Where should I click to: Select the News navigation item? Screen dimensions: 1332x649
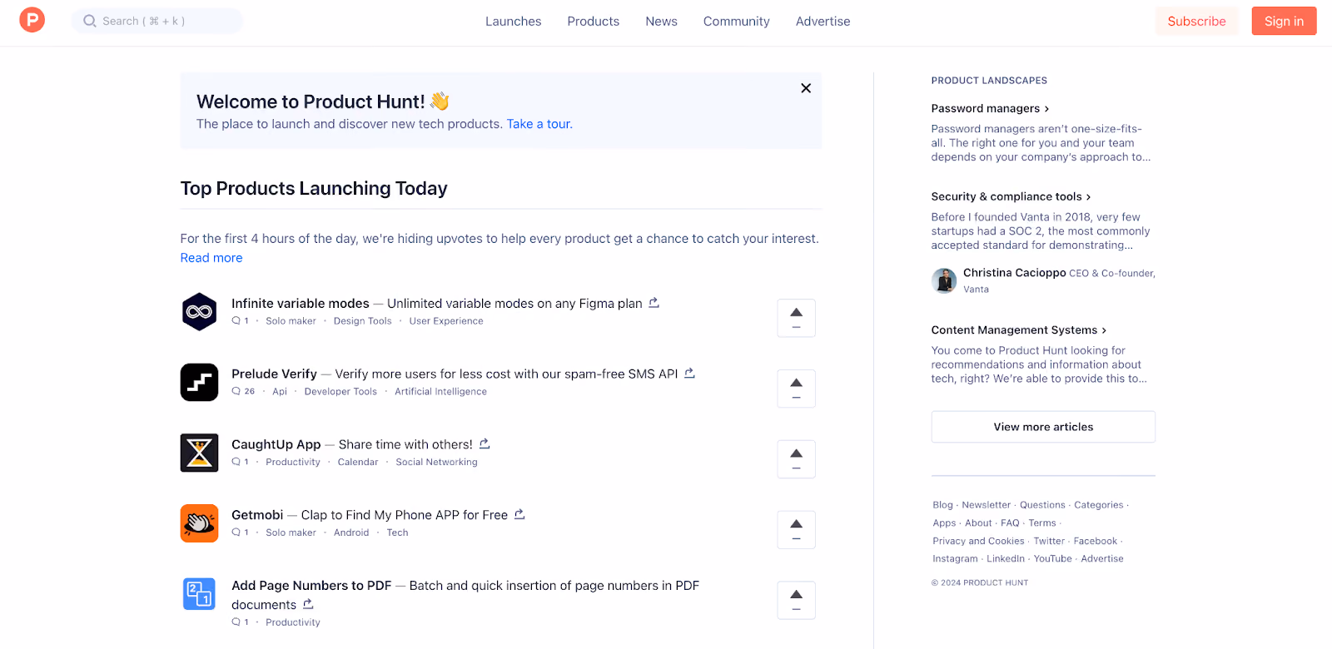coord(661,22)
